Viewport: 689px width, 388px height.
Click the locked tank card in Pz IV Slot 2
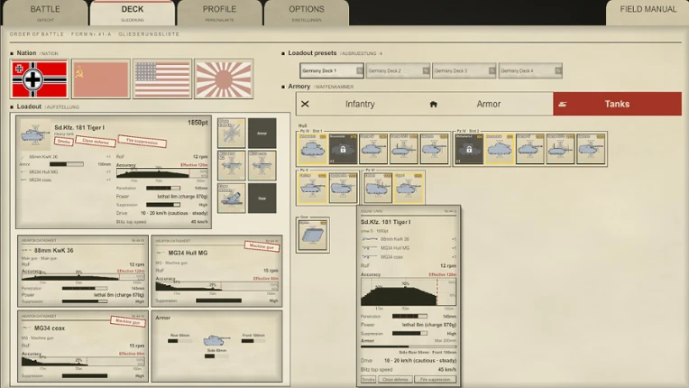(x=469, y=149)
